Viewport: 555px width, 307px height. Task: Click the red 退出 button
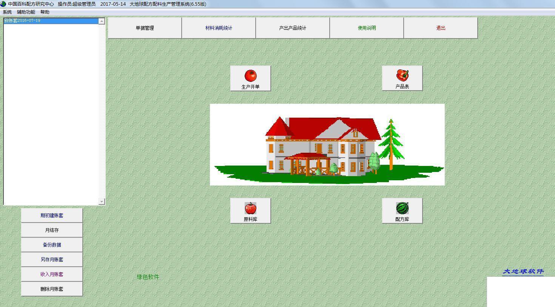click(x=441, y=28)
